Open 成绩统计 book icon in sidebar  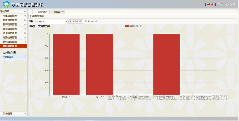pyautogui.click(x=4, y=57)
